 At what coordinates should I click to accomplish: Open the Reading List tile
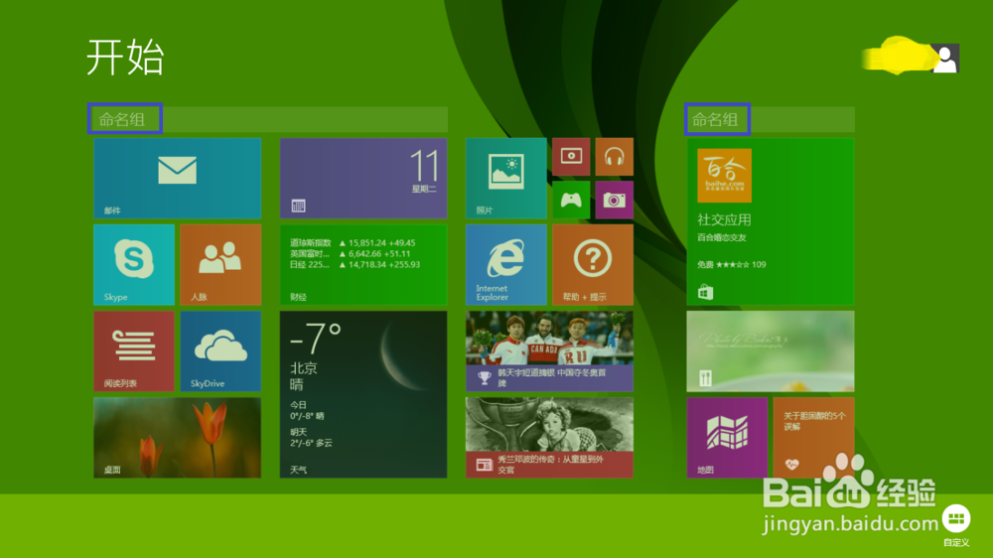134,350
